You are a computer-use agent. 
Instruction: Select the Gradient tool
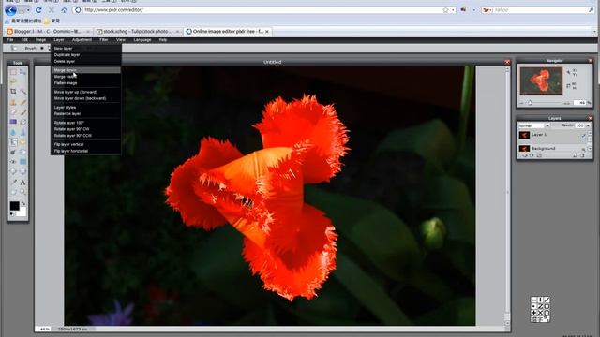pyautogui.click(x=13, y=122)
